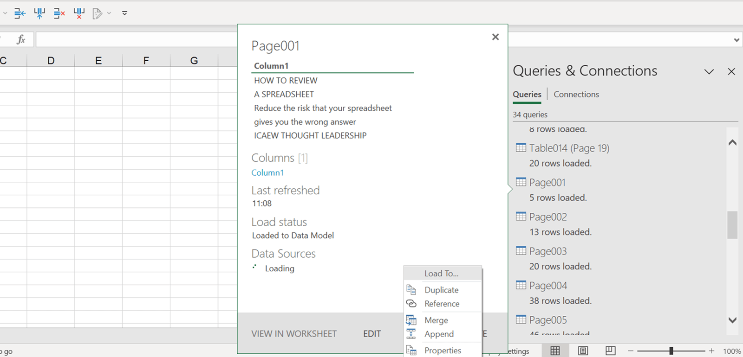Click VIEW IN WORKSHEET button
743x357 pixels.
294,334
